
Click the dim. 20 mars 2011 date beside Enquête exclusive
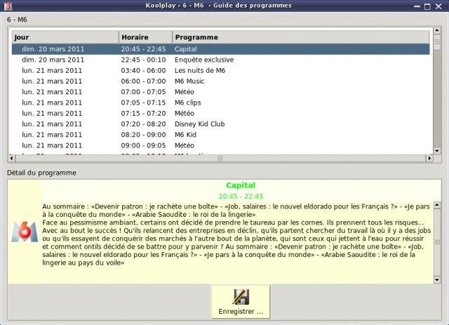pyautogui.click(x=53, y=60)
